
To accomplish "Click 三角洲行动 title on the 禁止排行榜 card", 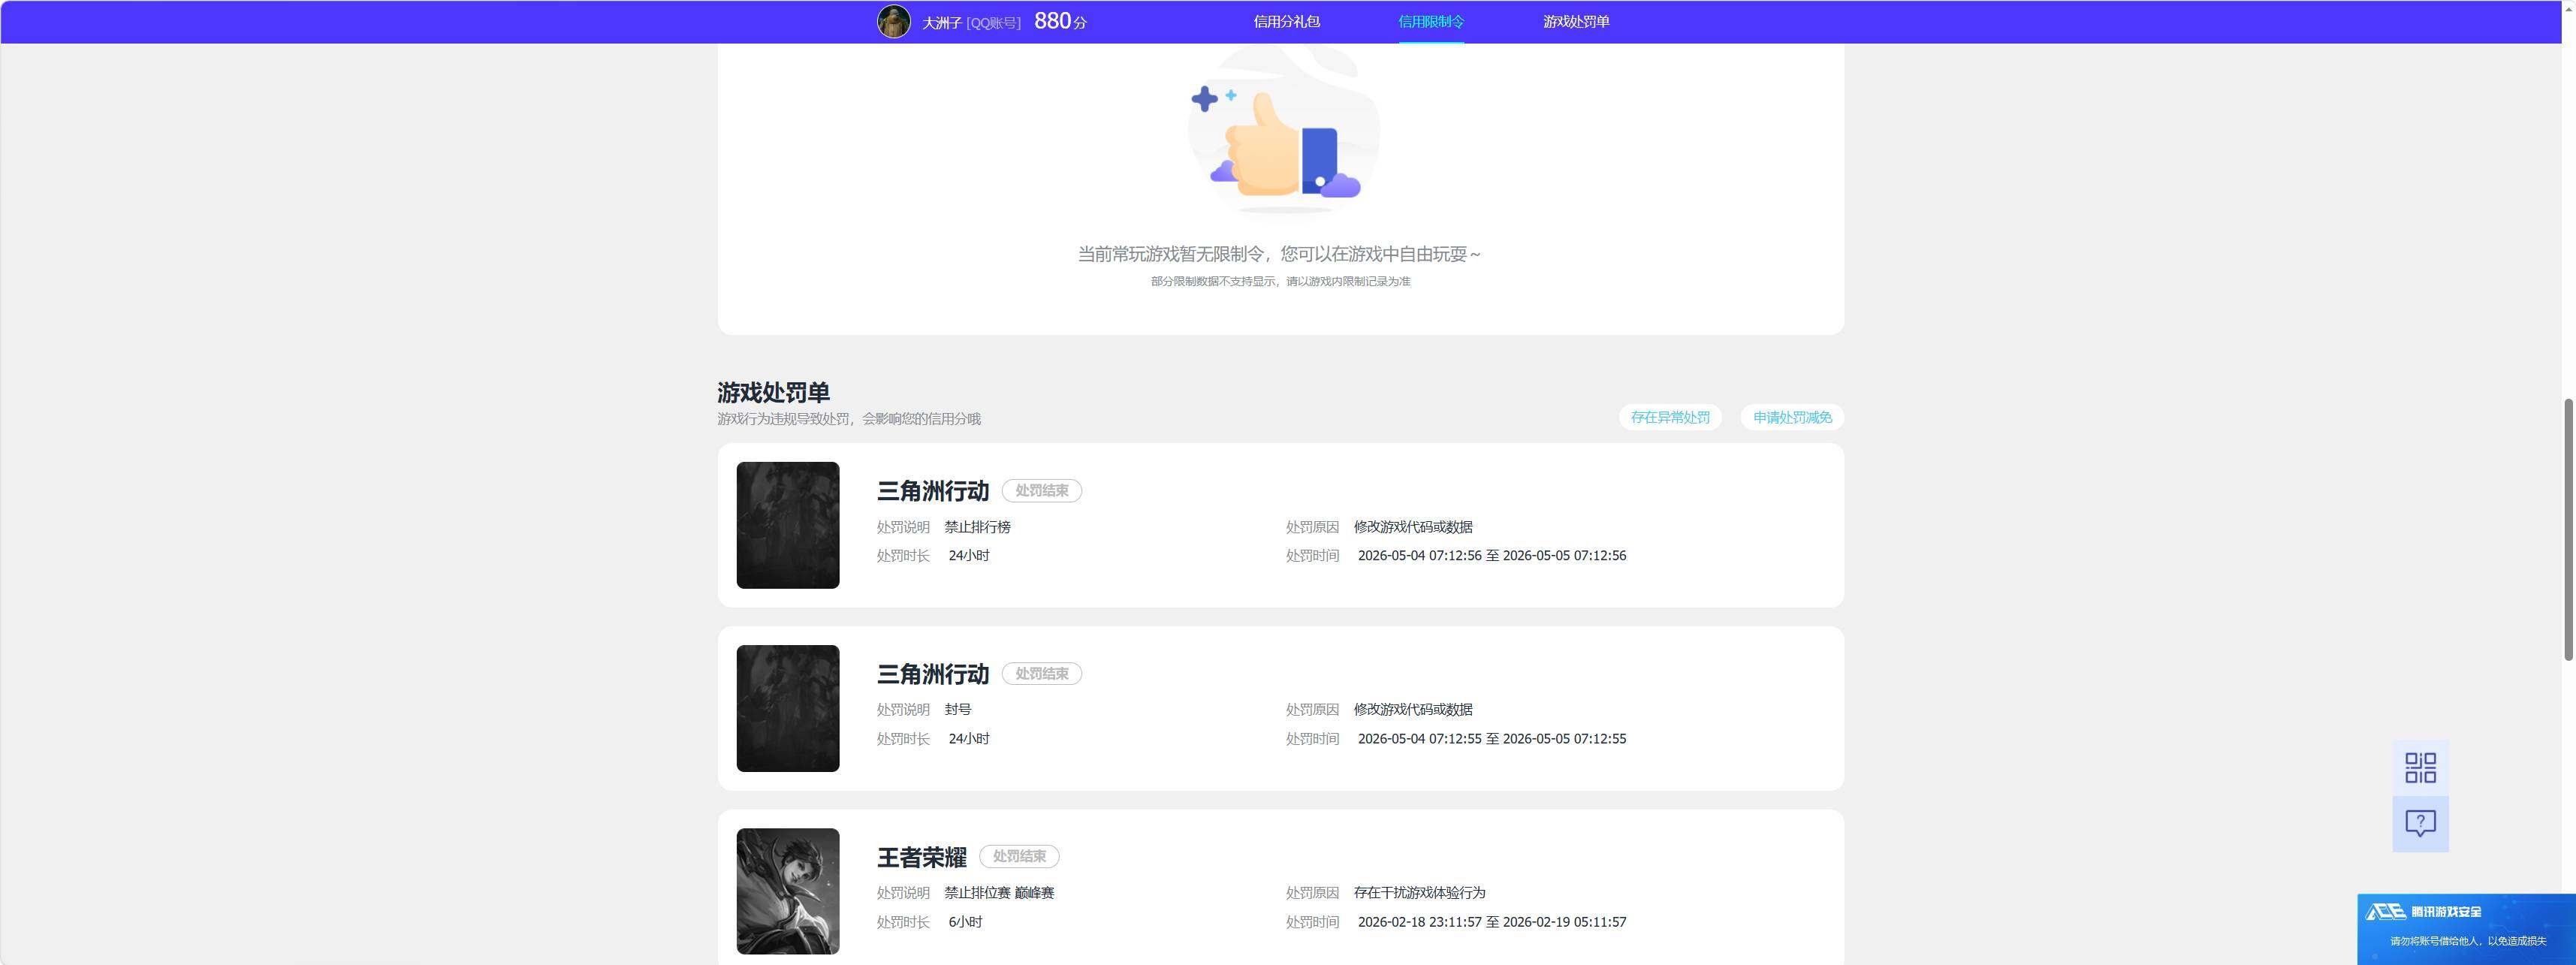I will click(x=932, y=491).
